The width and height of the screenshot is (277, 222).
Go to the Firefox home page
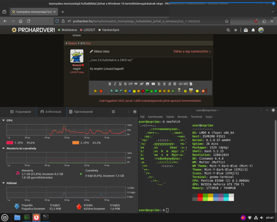pos(21,21)
